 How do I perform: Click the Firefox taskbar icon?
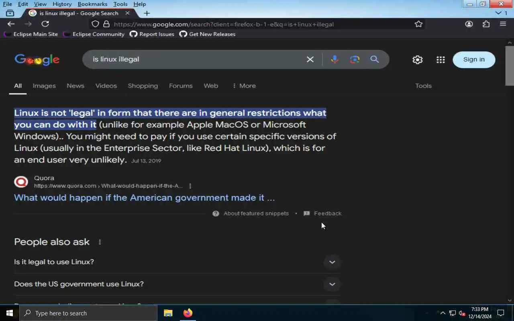click(188, 313)
